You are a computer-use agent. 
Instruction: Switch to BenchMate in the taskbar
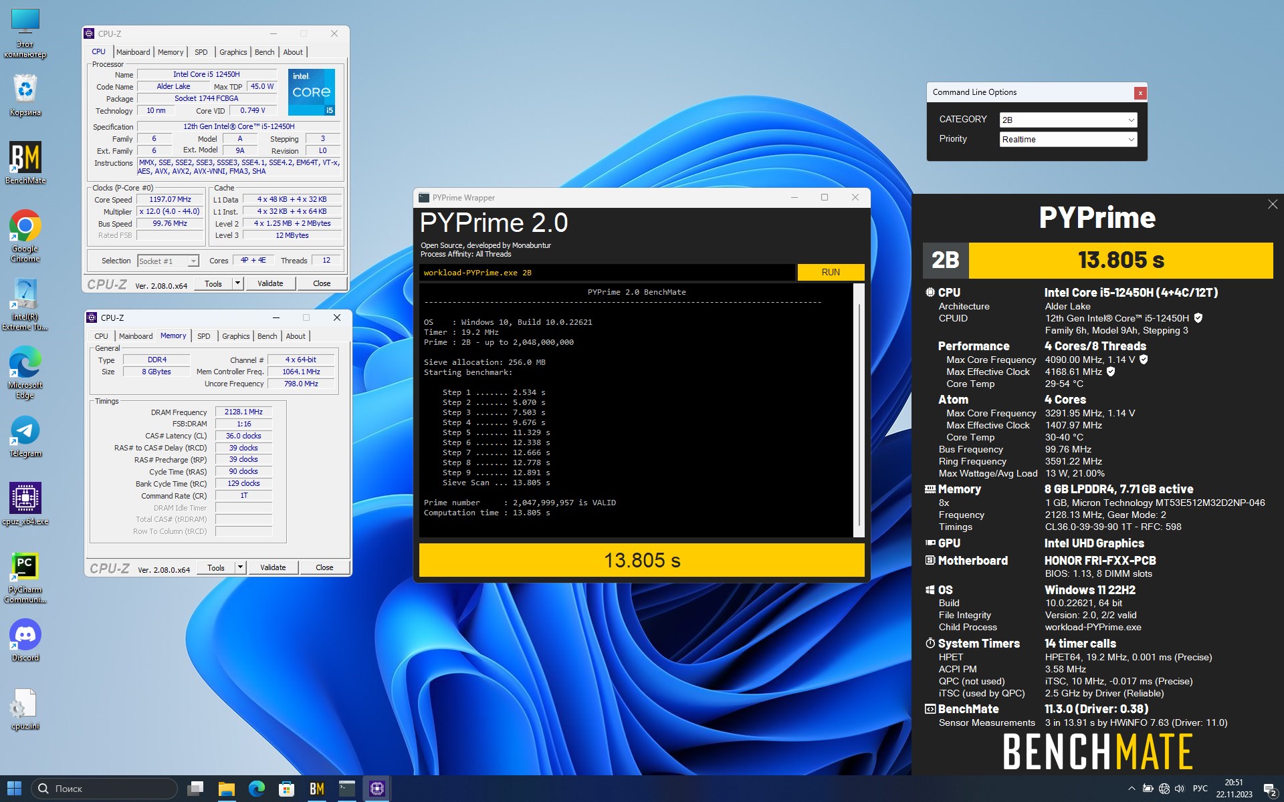317,789
